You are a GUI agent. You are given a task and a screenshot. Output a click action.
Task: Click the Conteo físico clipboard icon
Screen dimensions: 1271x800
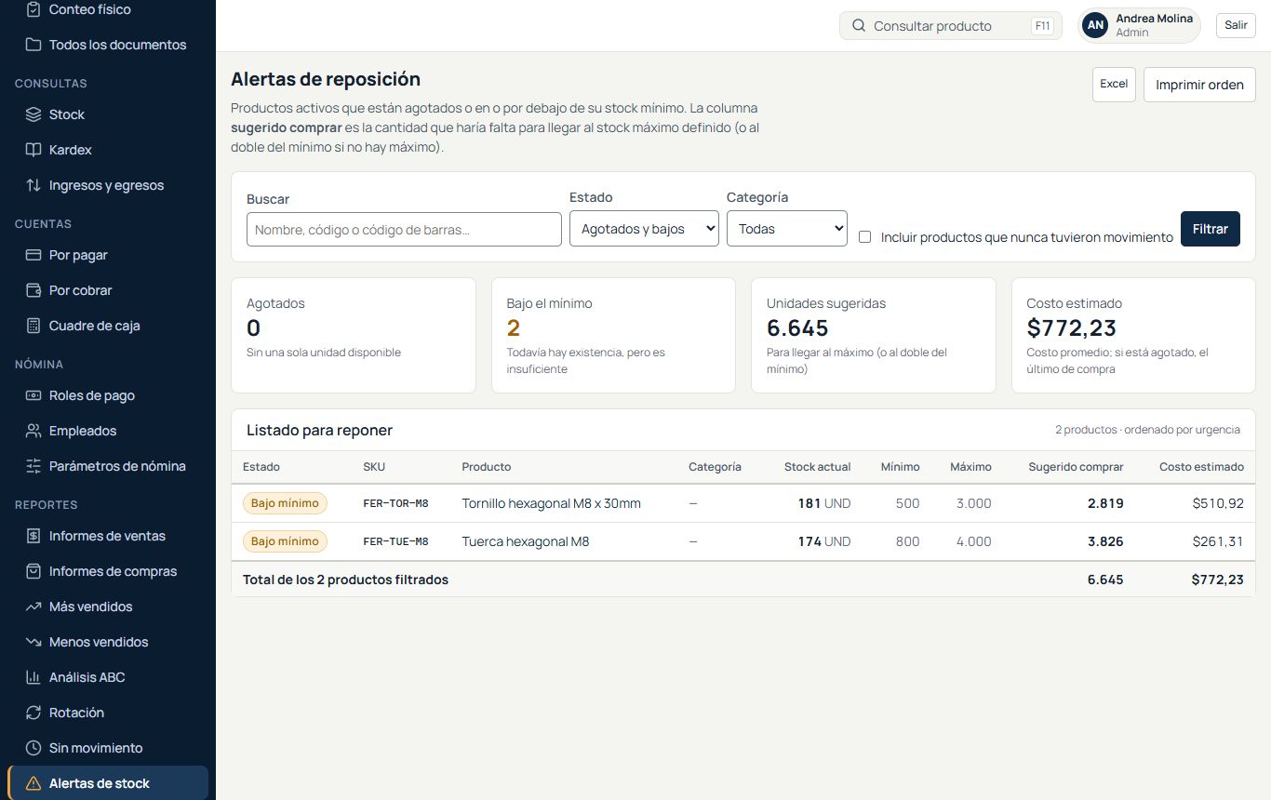click(x=33, y=9)
